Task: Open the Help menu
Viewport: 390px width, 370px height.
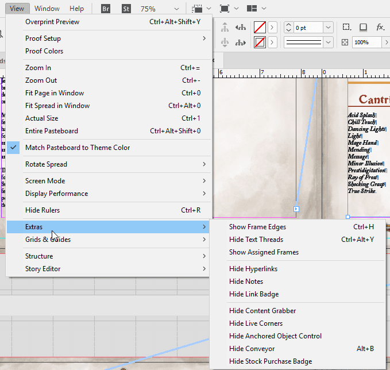Action: (76, 9)
